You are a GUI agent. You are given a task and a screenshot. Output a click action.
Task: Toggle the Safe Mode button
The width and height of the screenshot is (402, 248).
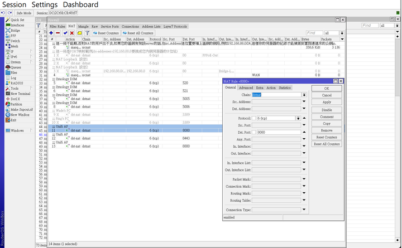(x=24, y=13)
